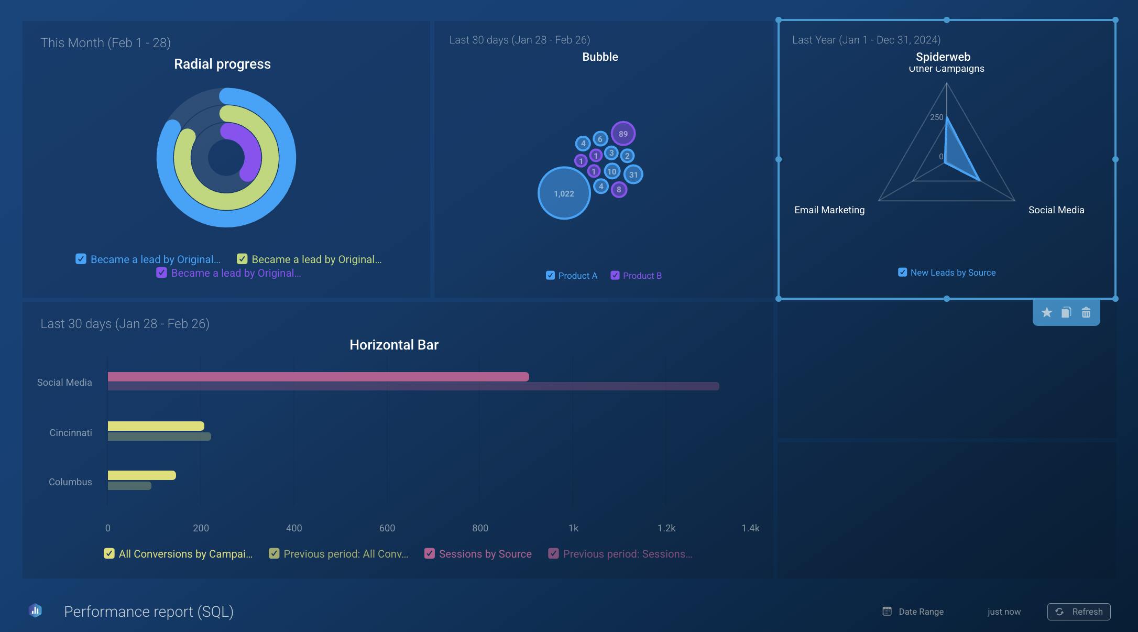The width and height of the screenshot is (1138, 632).
Task: Toggle New Leads by Source checkbox
Action: tap(902, 273)
